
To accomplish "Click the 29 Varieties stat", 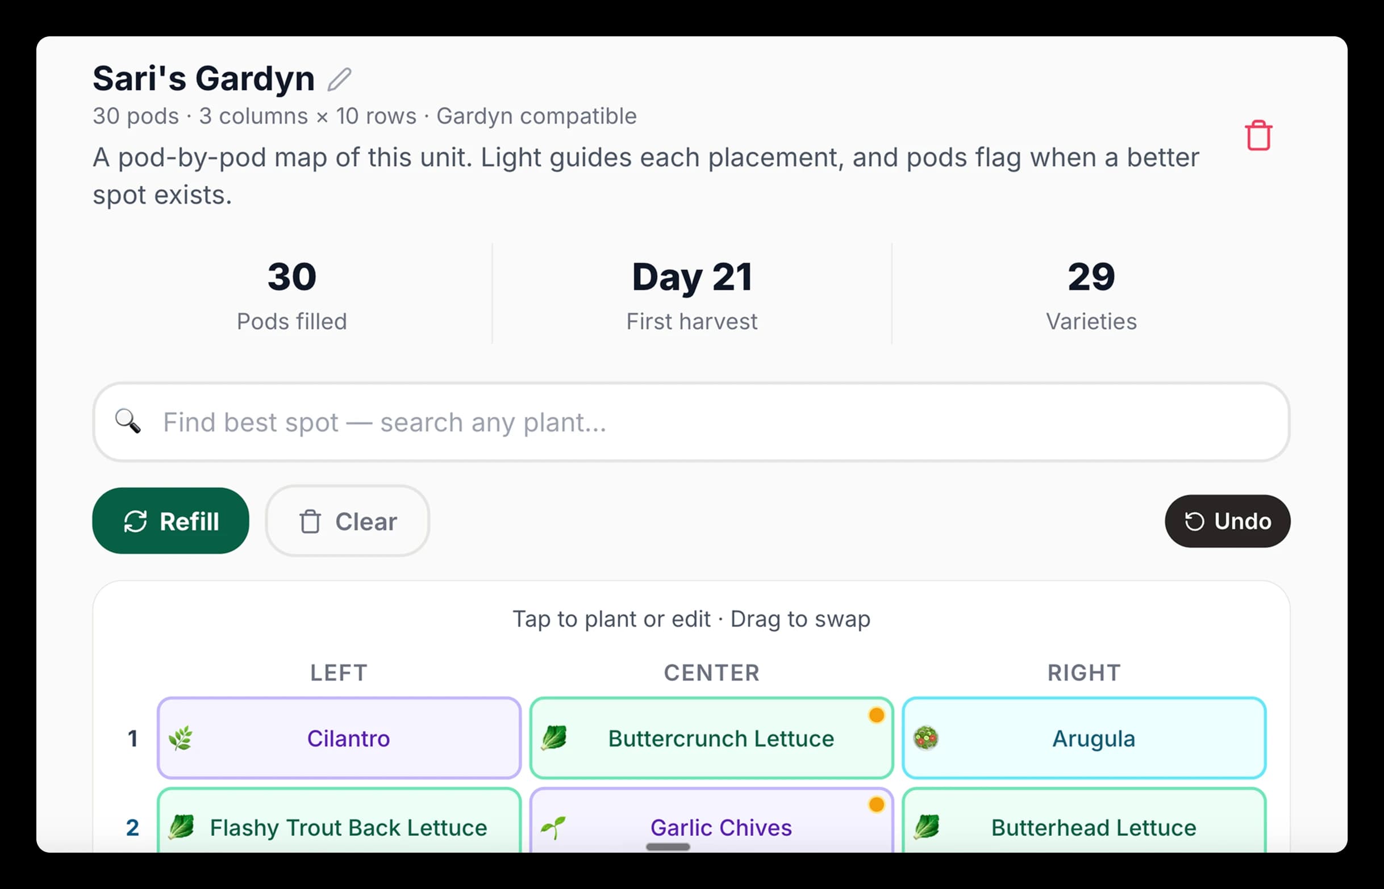I will point(1091,296).
